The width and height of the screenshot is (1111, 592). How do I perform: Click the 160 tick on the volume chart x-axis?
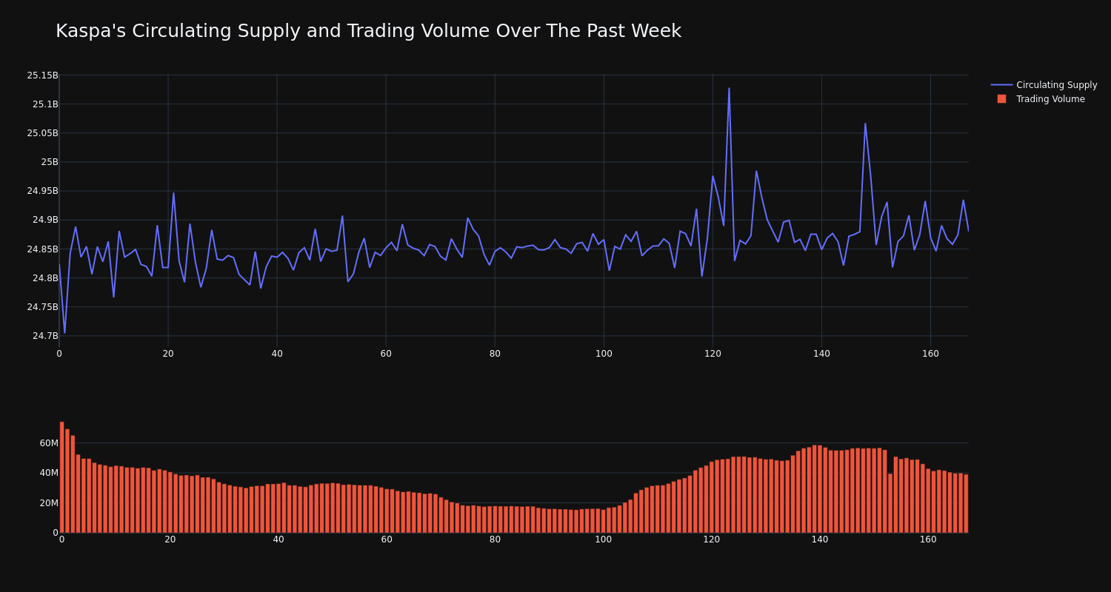(x=928, y=539)
